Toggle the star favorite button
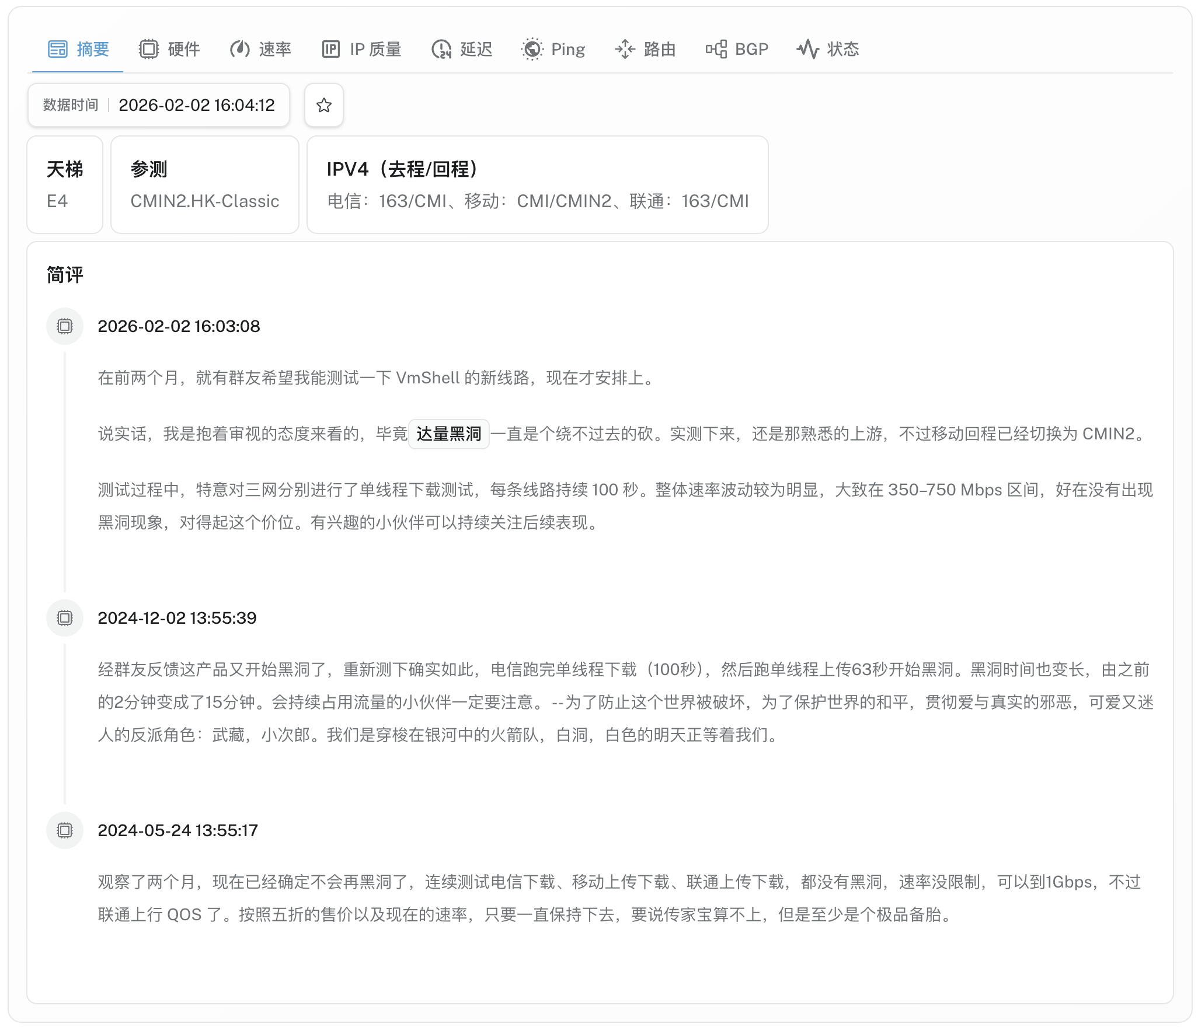 [323, 105]
